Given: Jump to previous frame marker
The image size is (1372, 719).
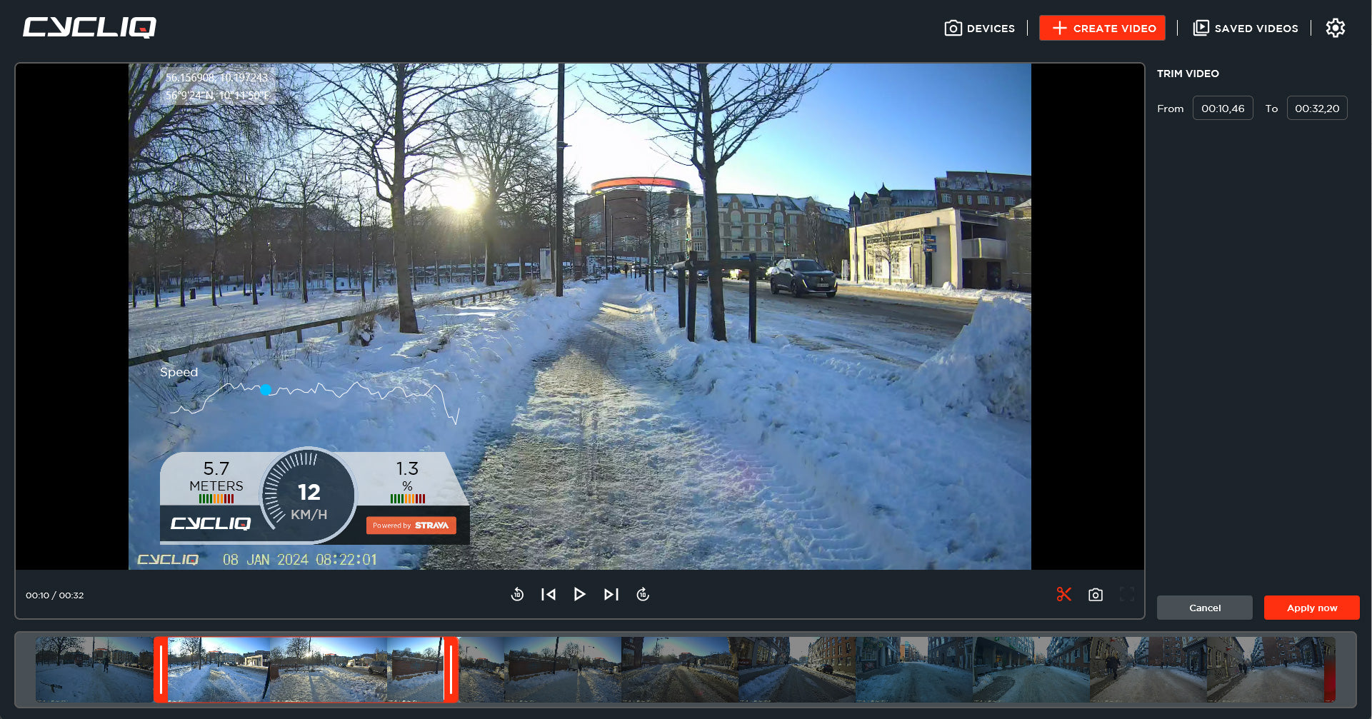Looking at the screenshot, I should coord(549,595).
